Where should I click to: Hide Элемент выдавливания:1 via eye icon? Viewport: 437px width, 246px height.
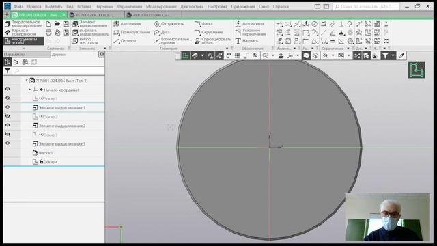click(8, 107)
